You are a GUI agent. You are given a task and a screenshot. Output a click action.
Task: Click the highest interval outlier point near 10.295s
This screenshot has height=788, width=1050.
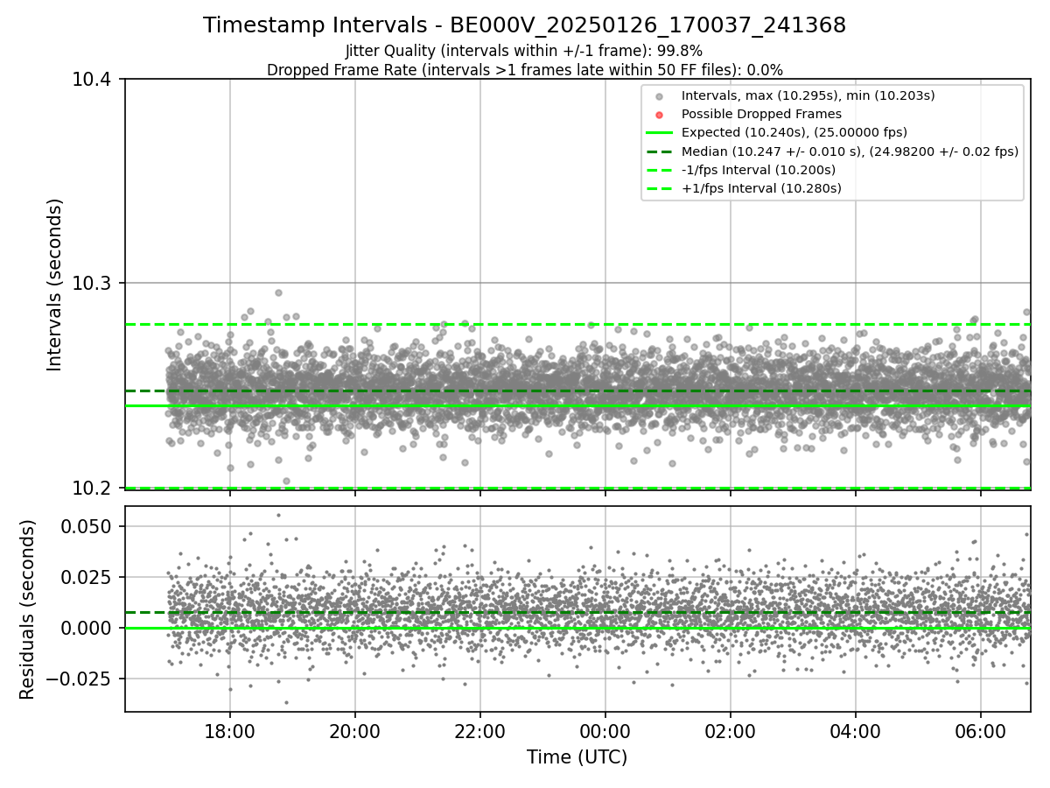278,293
